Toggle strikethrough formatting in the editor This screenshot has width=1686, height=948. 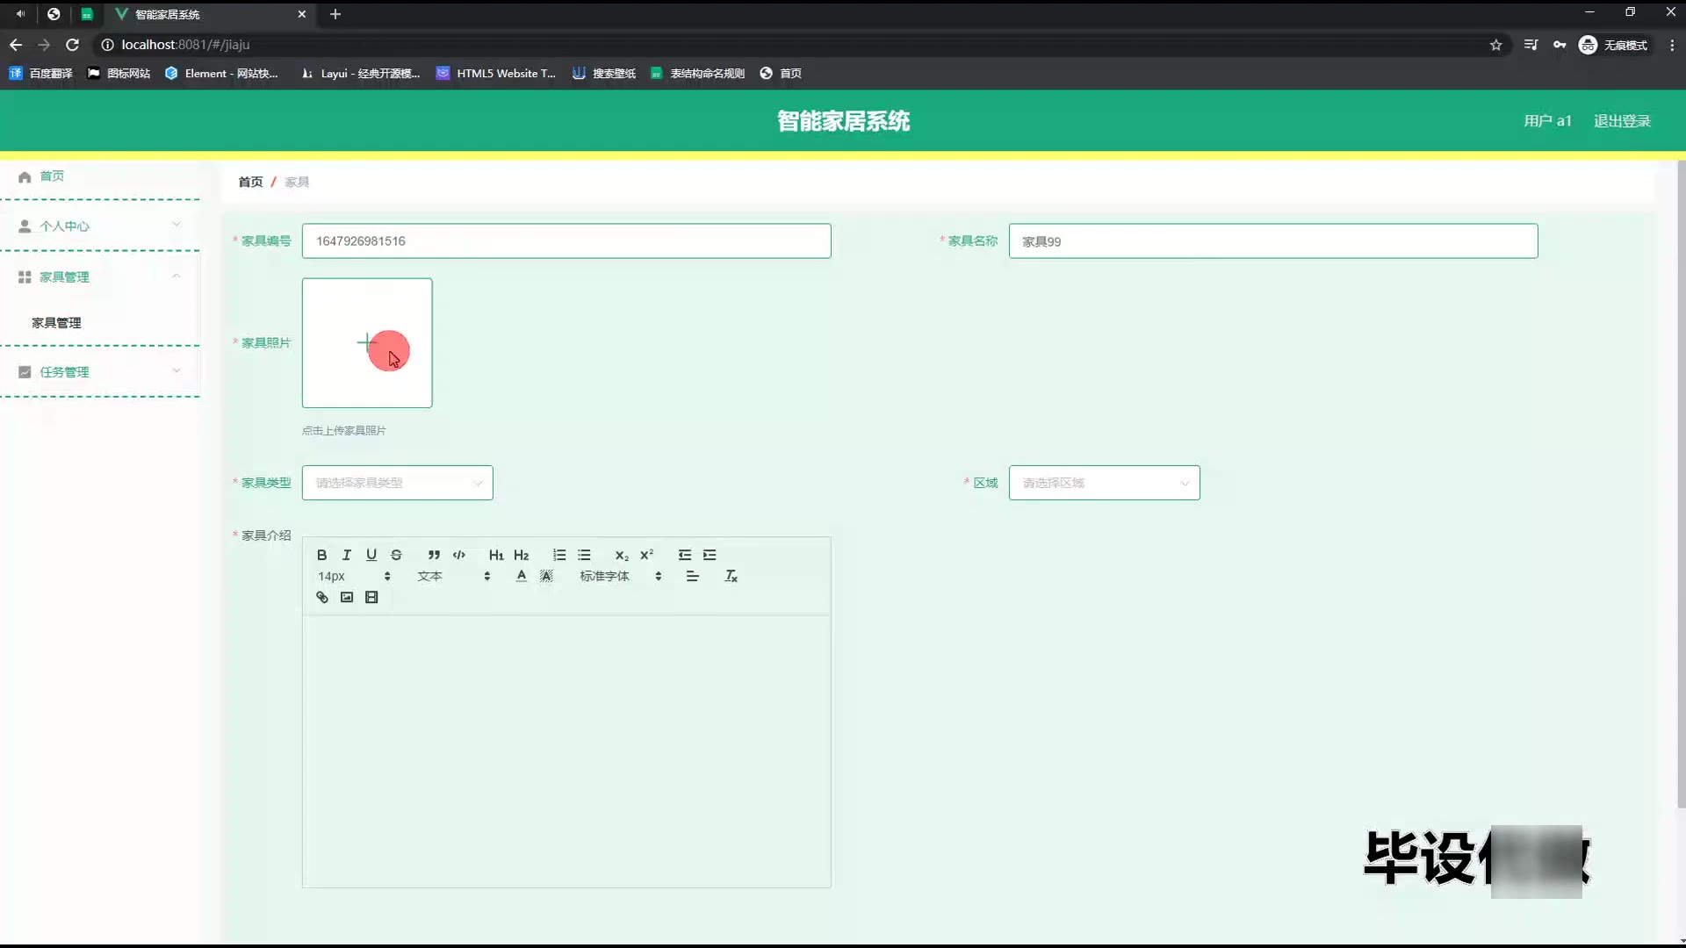[x=396, y=555]
